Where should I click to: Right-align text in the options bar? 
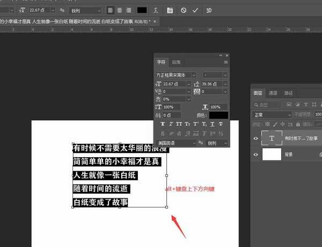point(128,10)
